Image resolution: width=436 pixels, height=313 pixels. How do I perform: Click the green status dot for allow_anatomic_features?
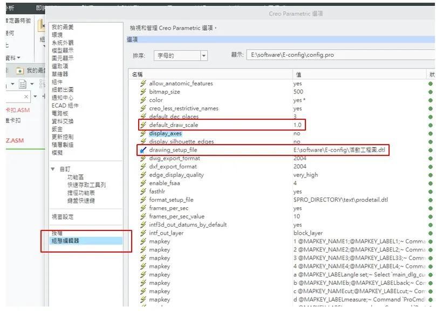coord(429,84)
